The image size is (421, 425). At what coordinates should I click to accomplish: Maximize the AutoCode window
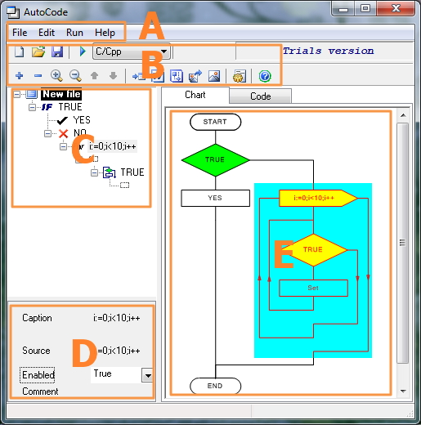[x=365, y=8]
